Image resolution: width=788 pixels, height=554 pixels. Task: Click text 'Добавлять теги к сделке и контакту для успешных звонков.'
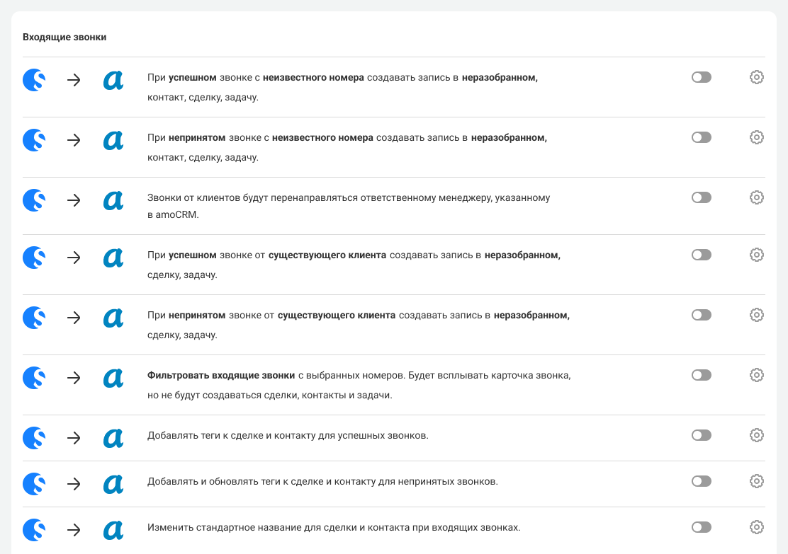(x=288, y=436)
